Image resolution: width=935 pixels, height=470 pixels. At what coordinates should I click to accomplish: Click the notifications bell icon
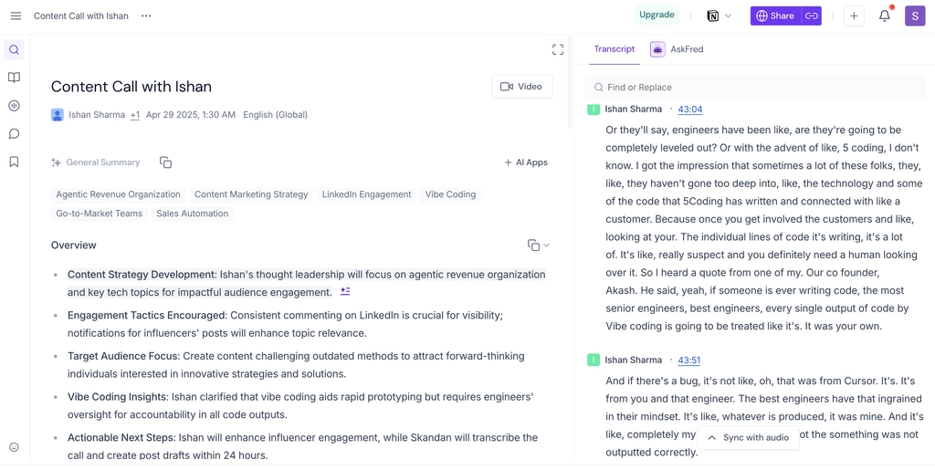point(884,16)
